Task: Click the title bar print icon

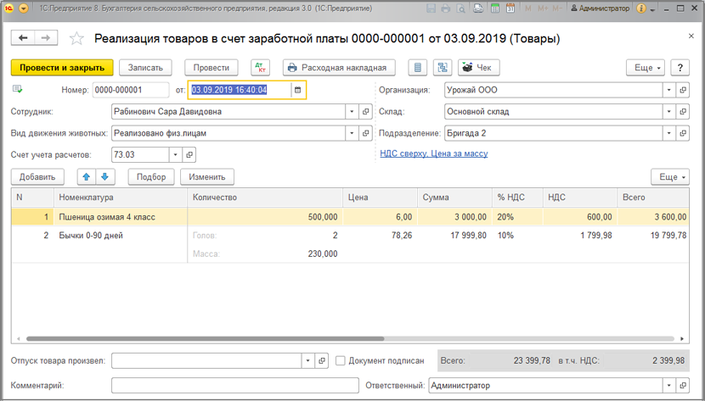Action: 445,8
